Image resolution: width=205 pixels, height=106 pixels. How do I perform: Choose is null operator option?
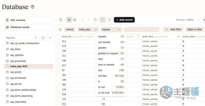[111, 87]
